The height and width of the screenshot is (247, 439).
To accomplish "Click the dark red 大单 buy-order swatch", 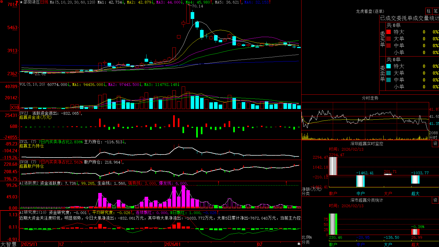I will coord(389,39).
